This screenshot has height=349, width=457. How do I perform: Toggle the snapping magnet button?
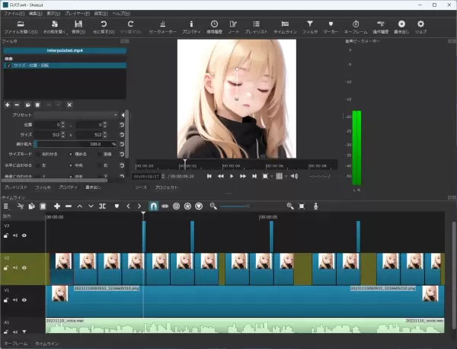pyautogui.click(x=154, y=207)
